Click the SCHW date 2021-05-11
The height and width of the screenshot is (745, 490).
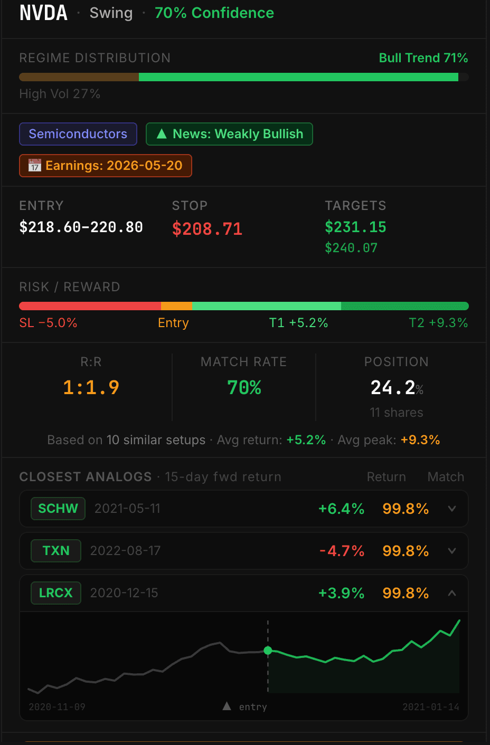point(127,509)
